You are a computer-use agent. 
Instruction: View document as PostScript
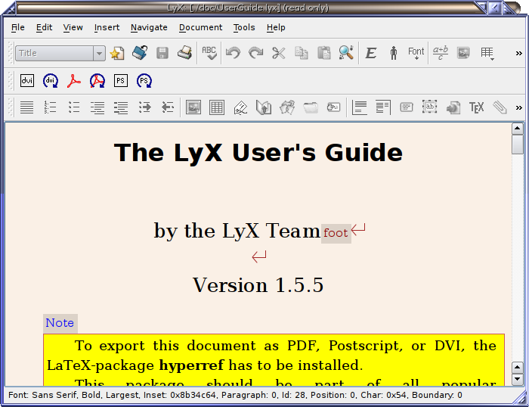121,81
